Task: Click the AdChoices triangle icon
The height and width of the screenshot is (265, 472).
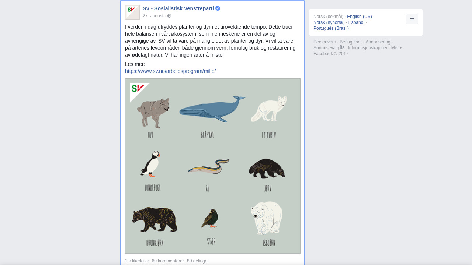Action: (x=342, y=47)
